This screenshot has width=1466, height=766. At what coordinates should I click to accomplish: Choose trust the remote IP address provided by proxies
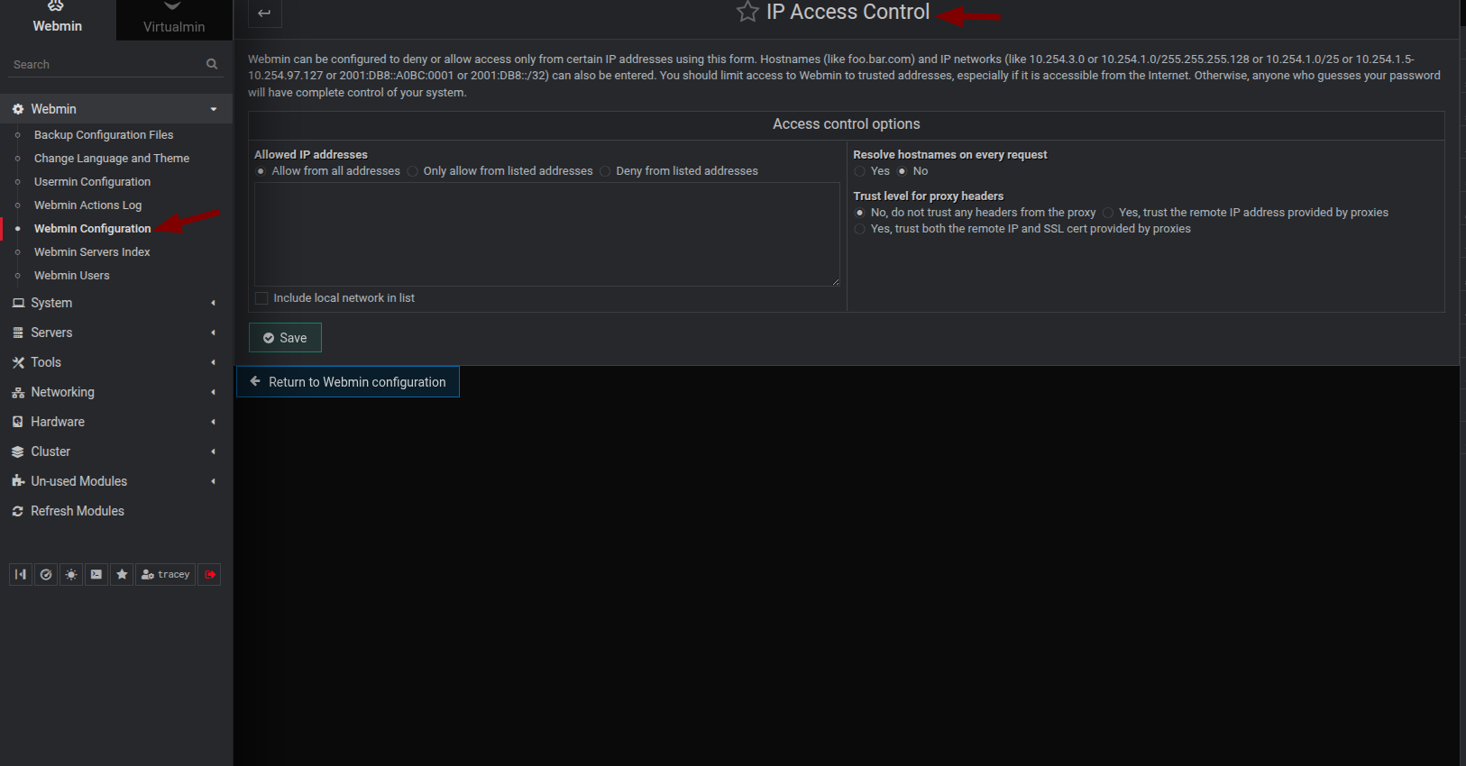click(x=1108, y=213)
